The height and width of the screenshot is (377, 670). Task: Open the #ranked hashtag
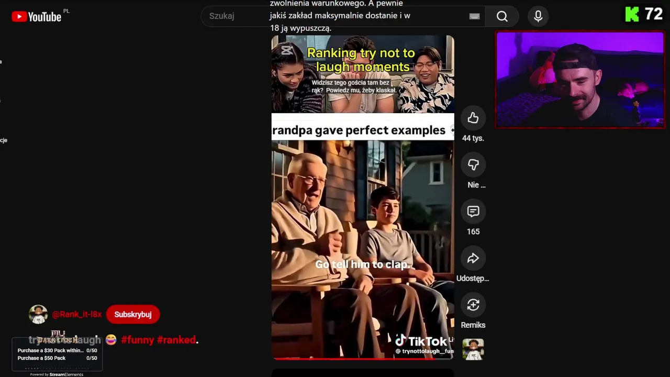coord(176,340)
